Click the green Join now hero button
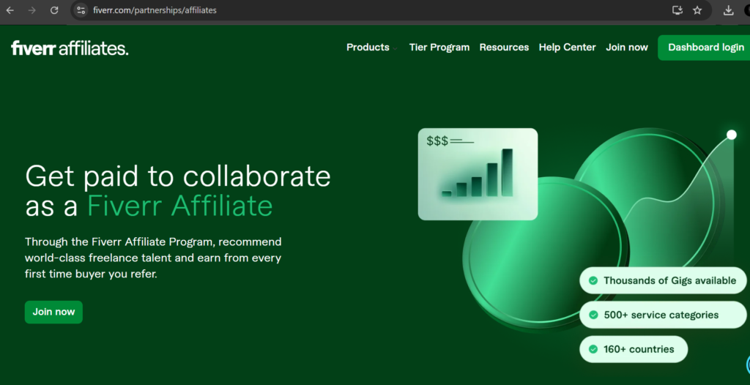 (x=53, y=312)
